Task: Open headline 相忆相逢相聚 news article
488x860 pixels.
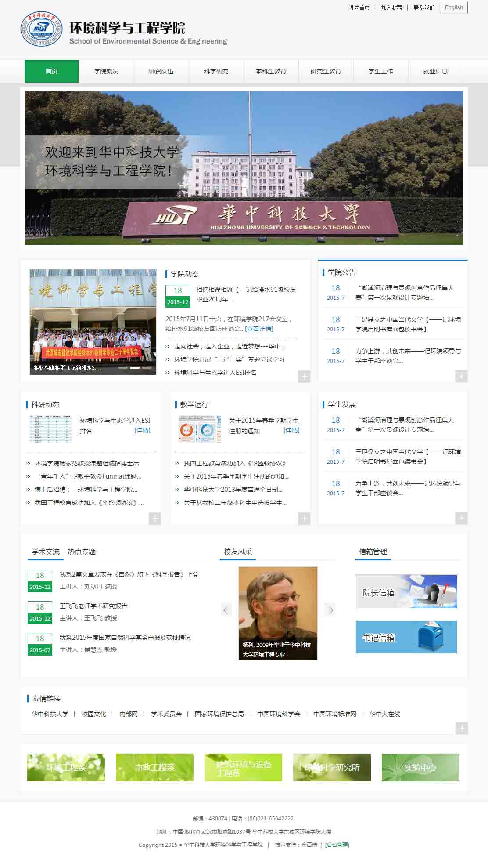Action: (x=246, y=294)
